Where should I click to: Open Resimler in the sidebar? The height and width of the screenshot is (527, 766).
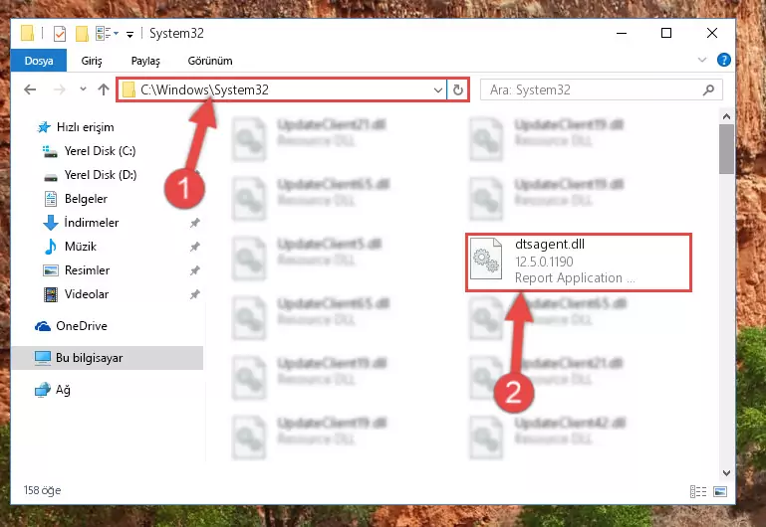coord(77,270)
